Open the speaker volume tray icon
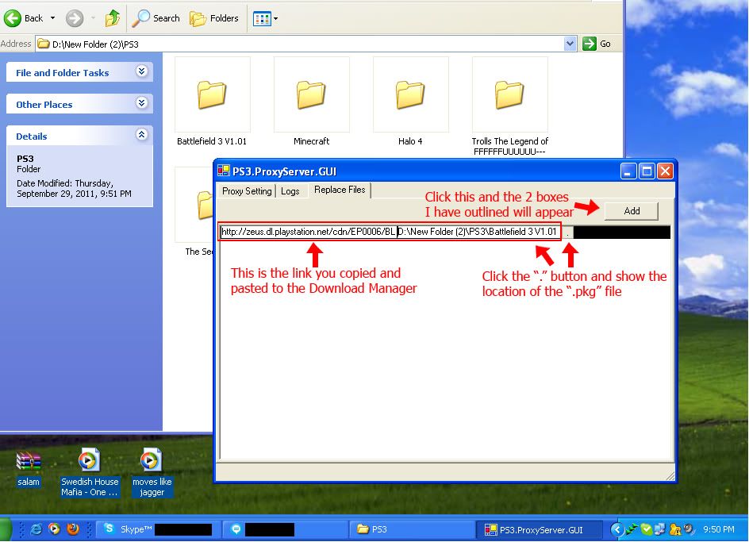 (x=689, y=529)
